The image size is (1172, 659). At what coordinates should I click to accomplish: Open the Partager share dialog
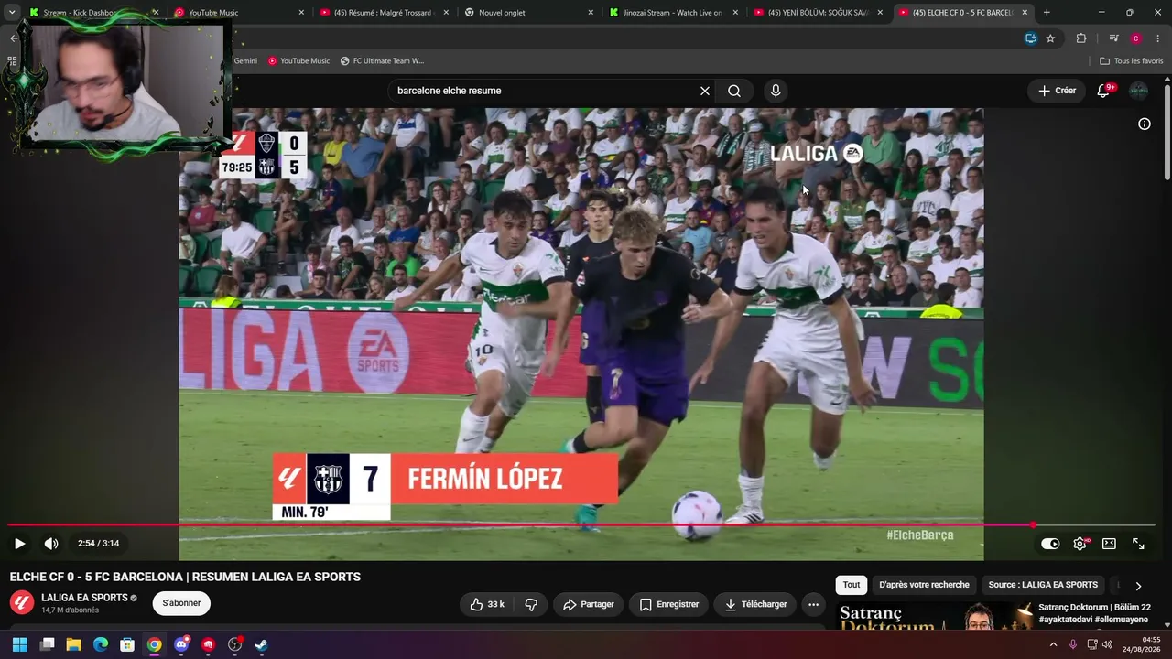click(589, 604)
